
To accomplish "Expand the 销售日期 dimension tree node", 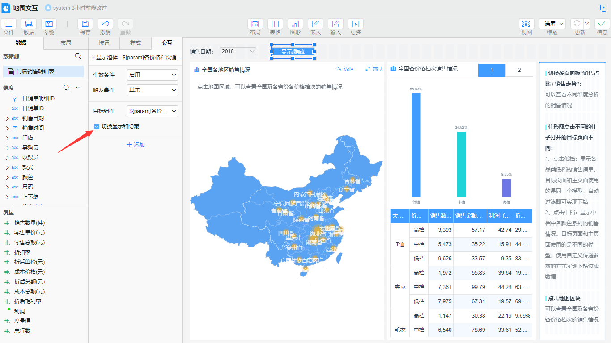I will tap(7, 118).
